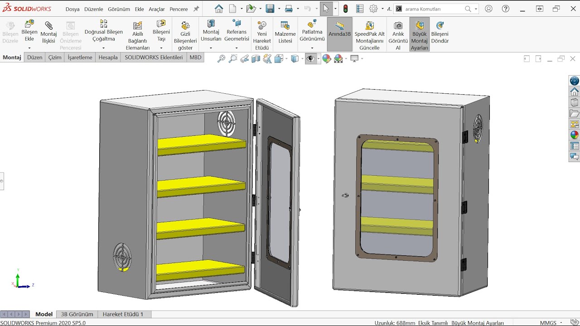This screenshot has width=580, height=326.
Task: Create a new document via New icon
Action: point(233,9)
